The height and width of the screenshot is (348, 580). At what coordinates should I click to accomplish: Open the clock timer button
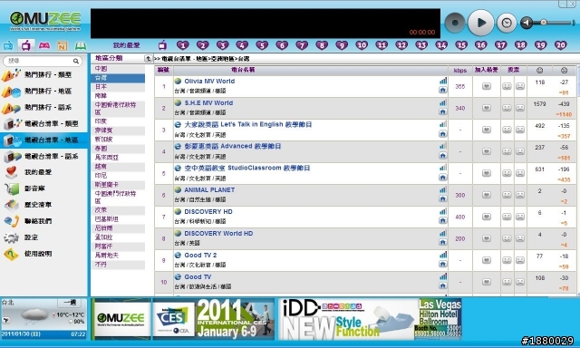click(507, 23)
